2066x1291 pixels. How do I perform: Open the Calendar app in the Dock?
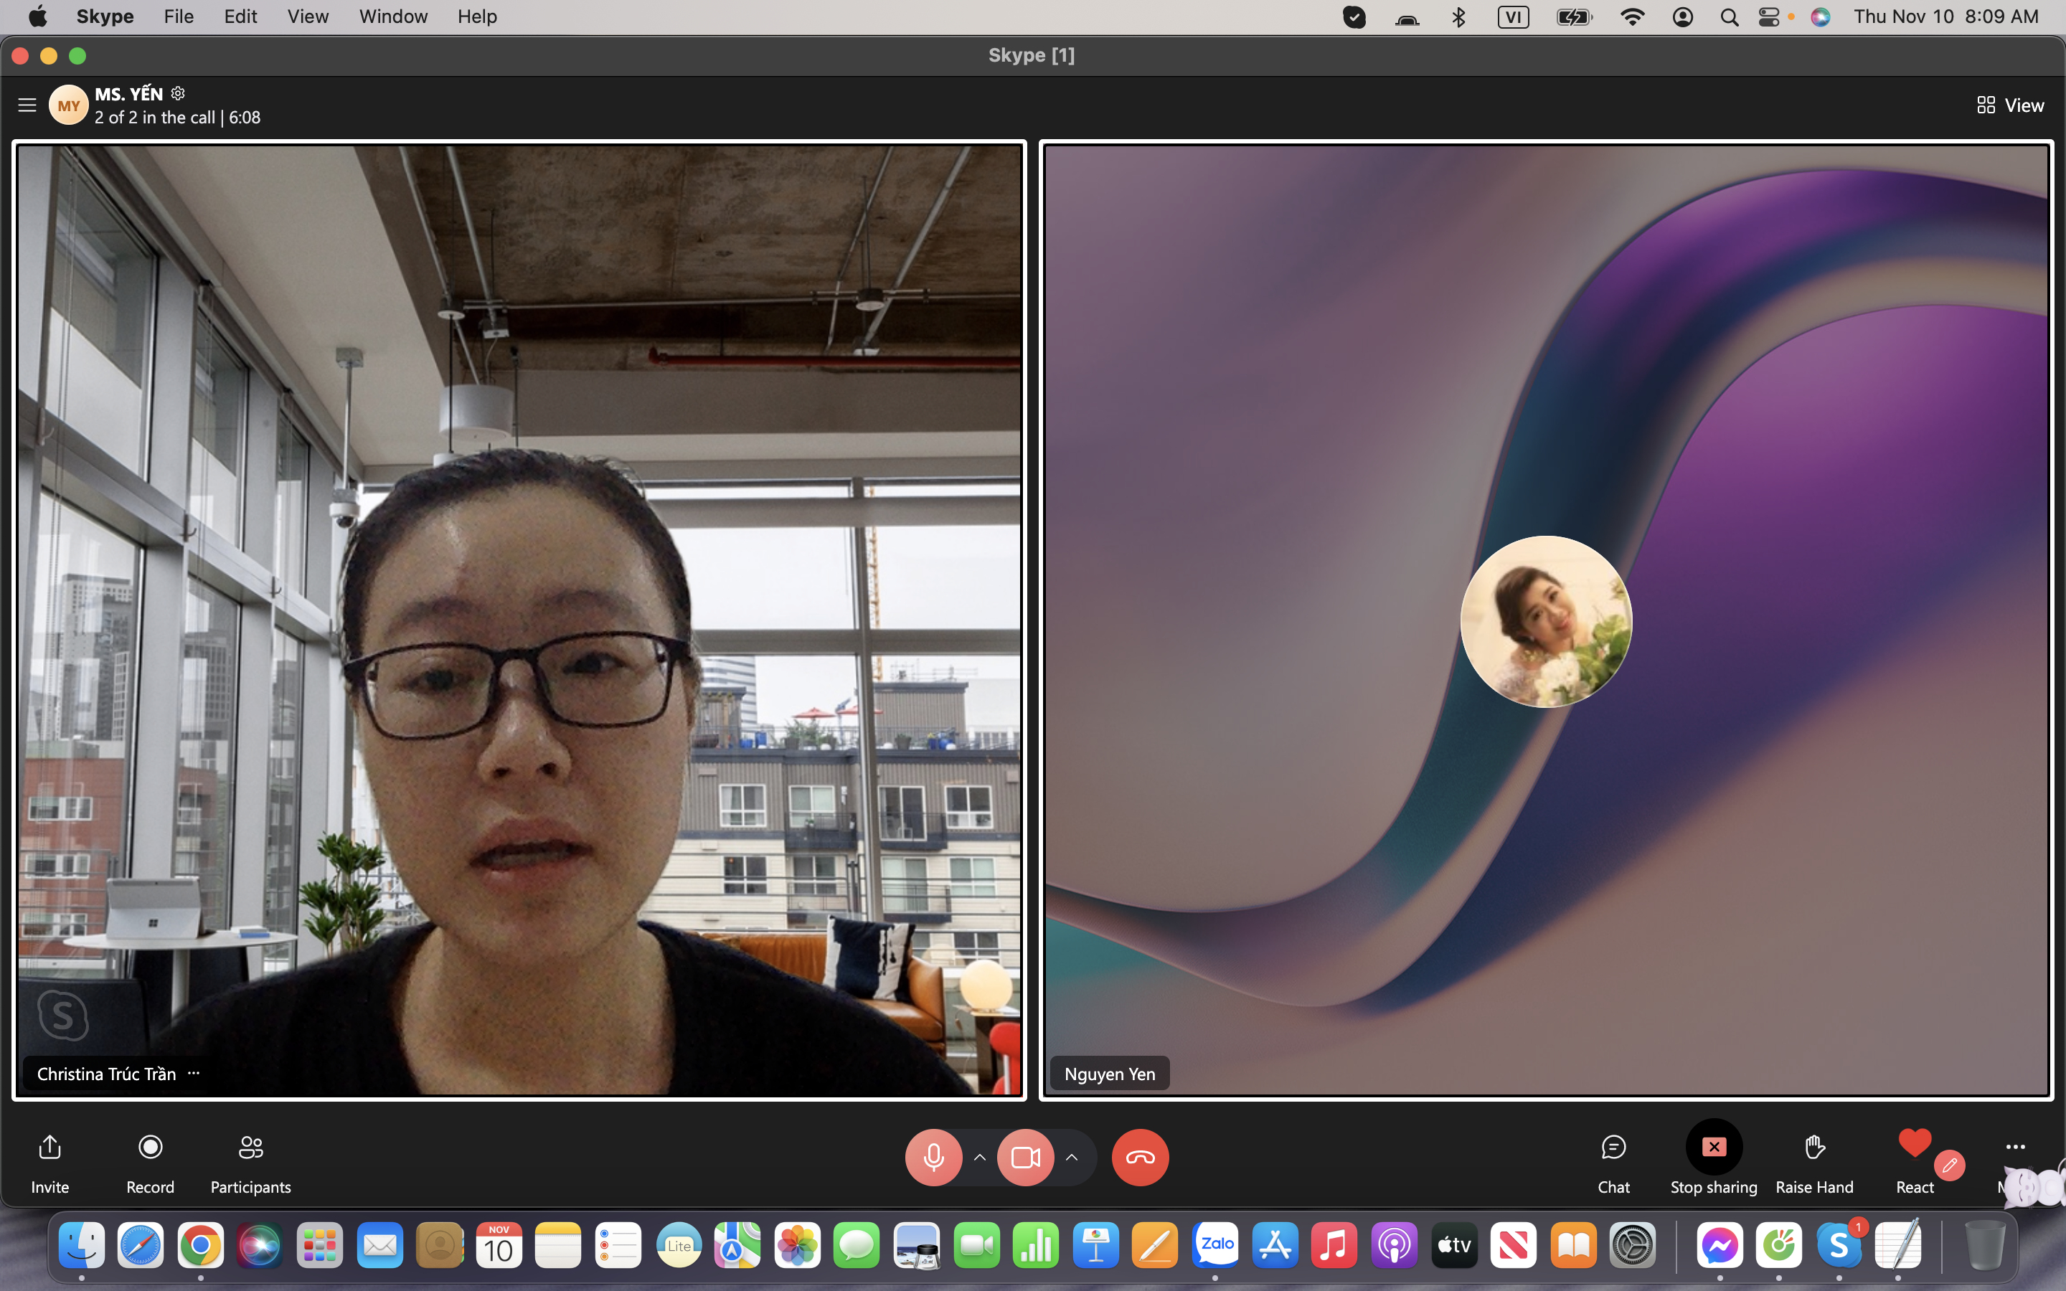[x=499, y=1246]
